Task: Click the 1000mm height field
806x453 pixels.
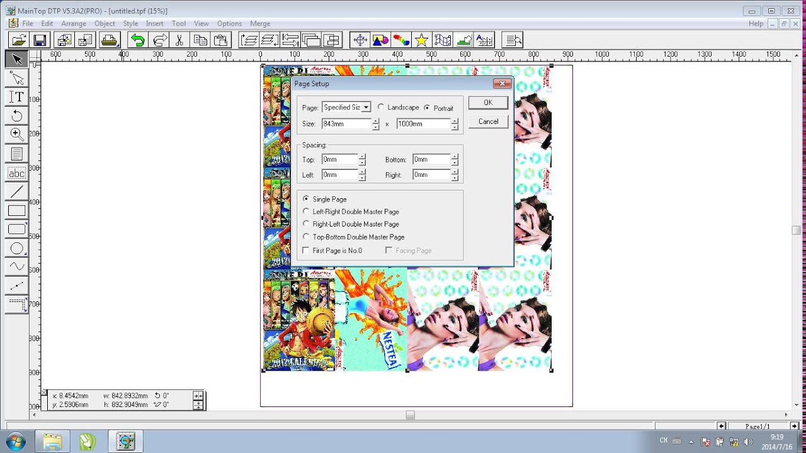Action: pos(424,124)
